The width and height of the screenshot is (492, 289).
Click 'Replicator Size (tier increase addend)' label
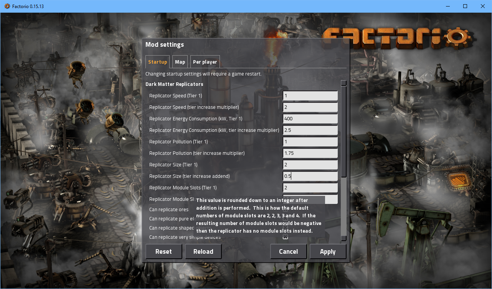point(189,176)
